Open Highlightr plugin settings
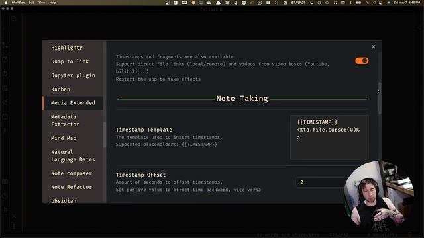Screen dimensions: 424x238 (x=67, y=48)
